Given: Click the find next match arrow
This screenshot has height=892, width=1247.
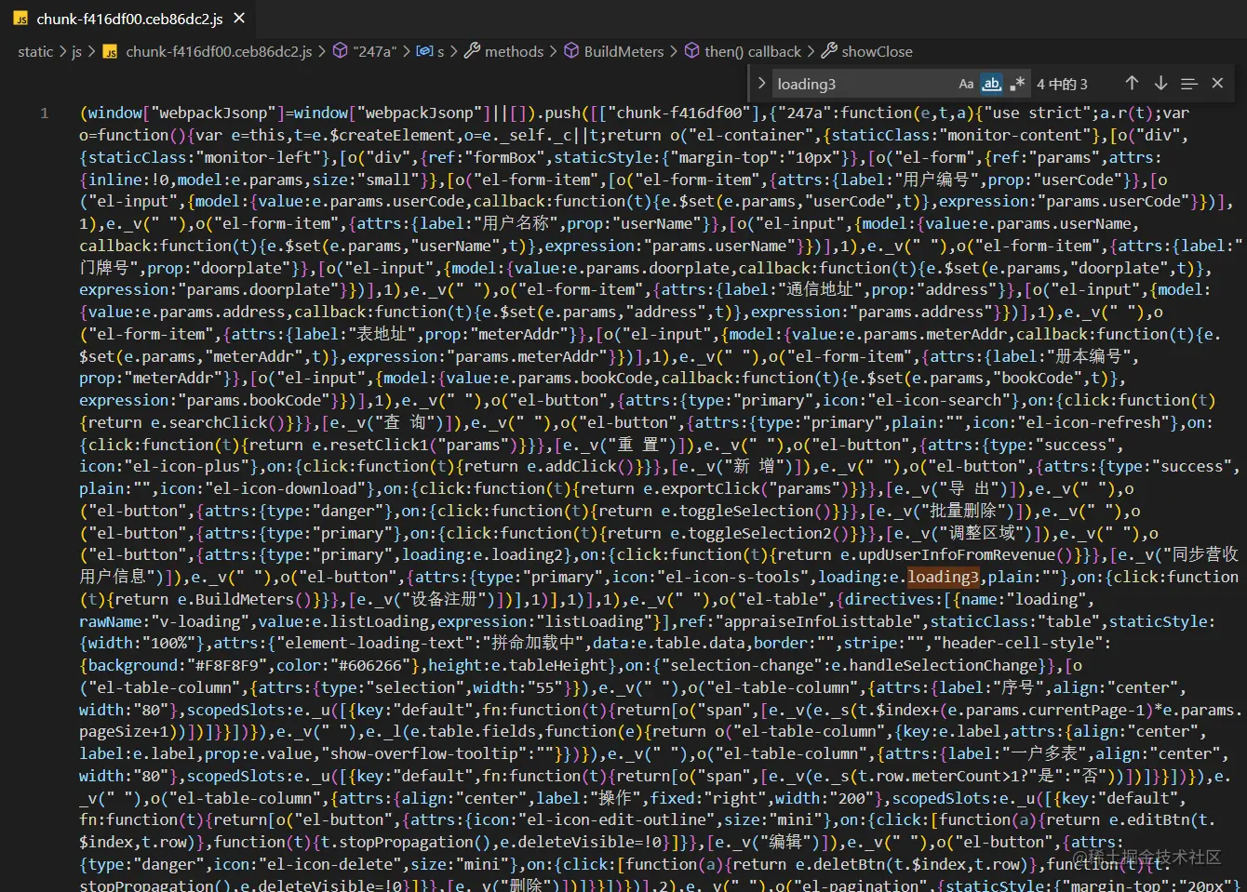Looking at the screenshot, I should 1160,83.
